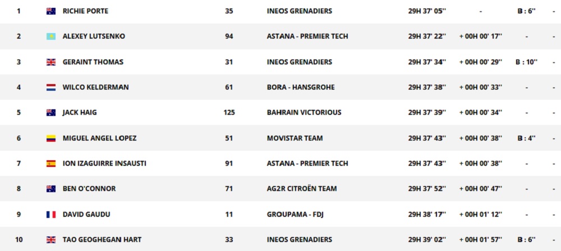561x251 pixels.
Task: Open AG2R Citroën Team entry
Action: [x=302, y=189]
